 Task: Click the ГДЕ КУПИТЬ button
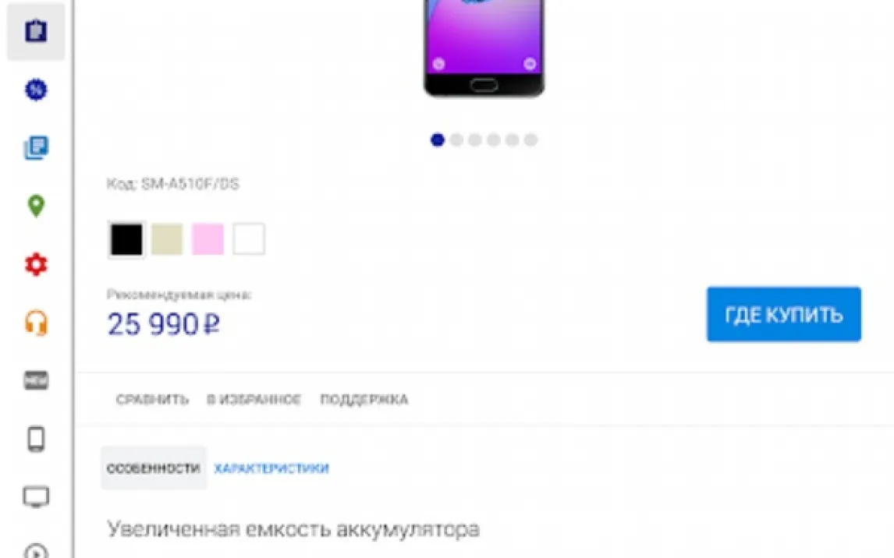click(x=784, y=314)
